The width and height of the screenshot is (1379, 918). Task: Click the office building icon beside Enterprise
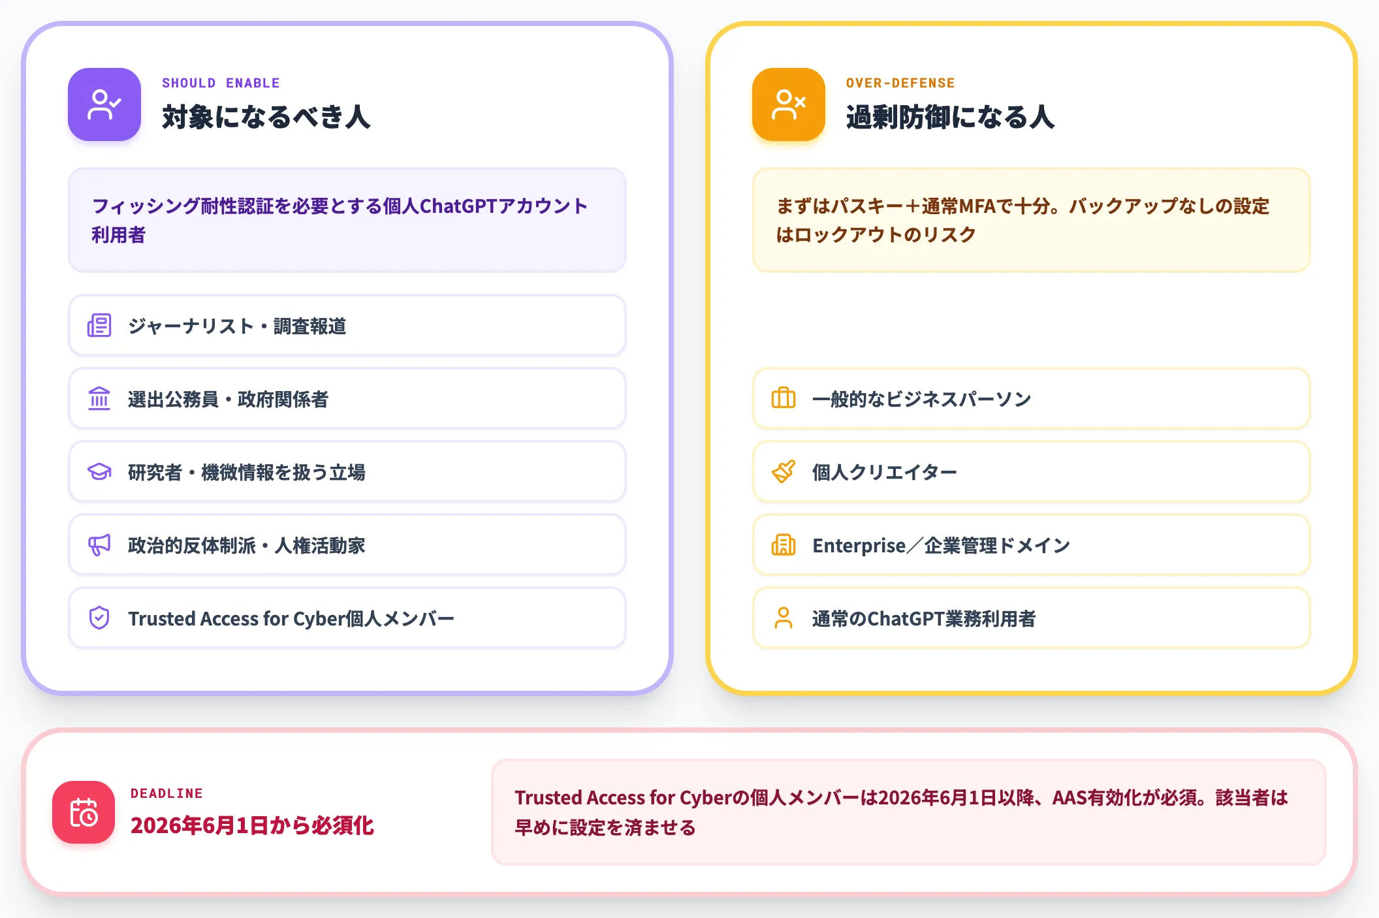pos(784,545)
